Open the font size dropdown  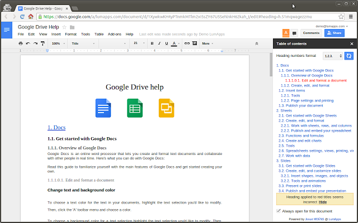pyautogui.click(x=138, y=43)
